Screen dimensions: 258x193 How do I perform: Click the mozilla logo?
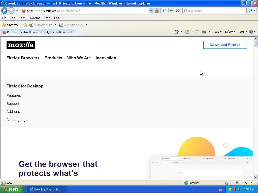tap(21, 45)
